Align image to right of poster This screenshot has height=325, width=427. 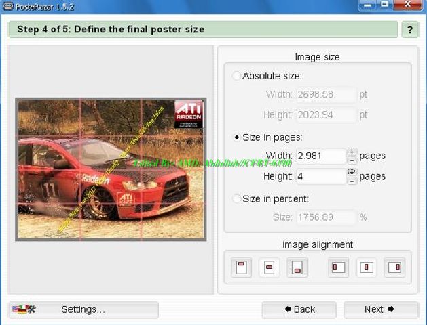coord(394,267)
